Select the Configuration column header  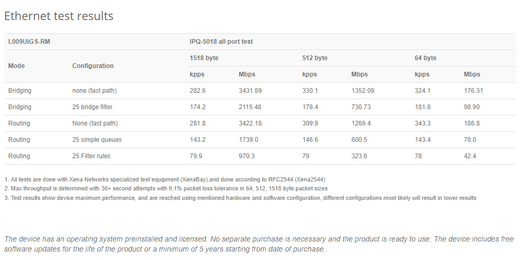[93, 66]
